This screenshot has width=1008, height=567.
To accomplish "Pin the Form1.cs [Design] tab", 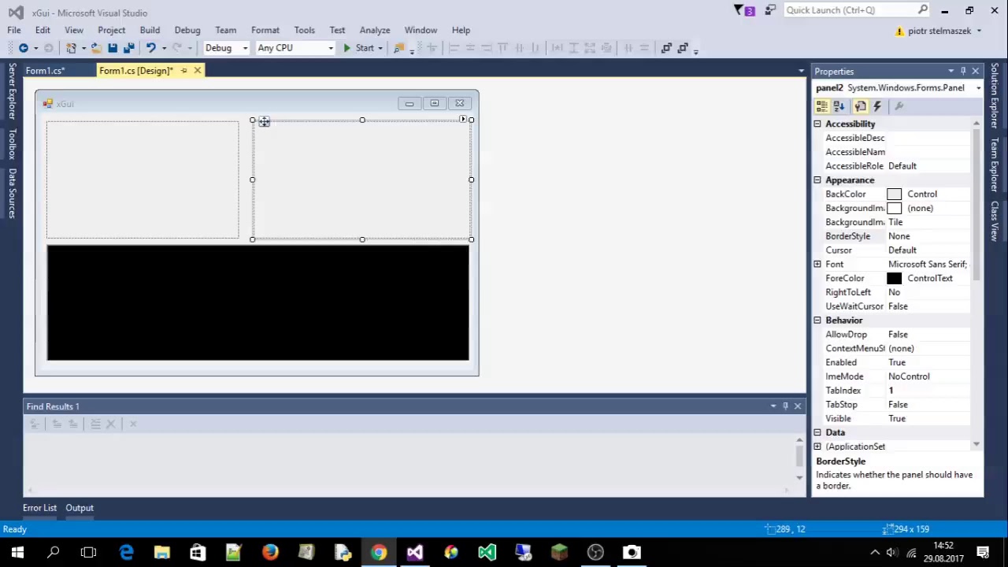I will tap(183, 71).
